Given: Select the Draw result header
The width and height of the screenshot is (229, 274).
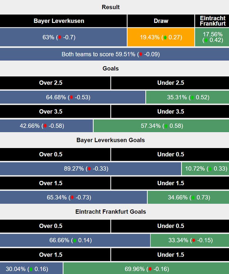Looking at the screenshot, I should coord(161,21).
